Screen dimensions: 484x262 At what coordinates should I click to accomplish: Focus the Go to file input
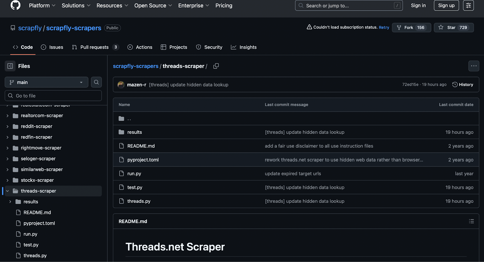tap(53, 95)
